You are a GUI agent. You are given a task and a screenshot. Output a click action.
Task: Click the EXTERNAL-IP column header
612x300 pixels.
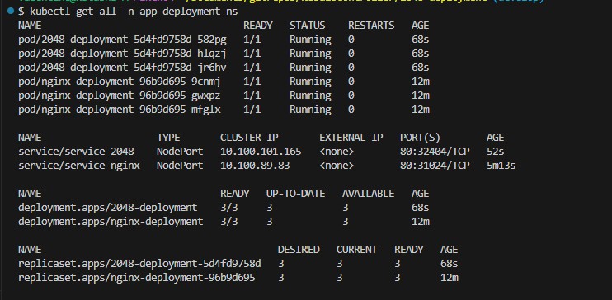[x=351, y=138]
